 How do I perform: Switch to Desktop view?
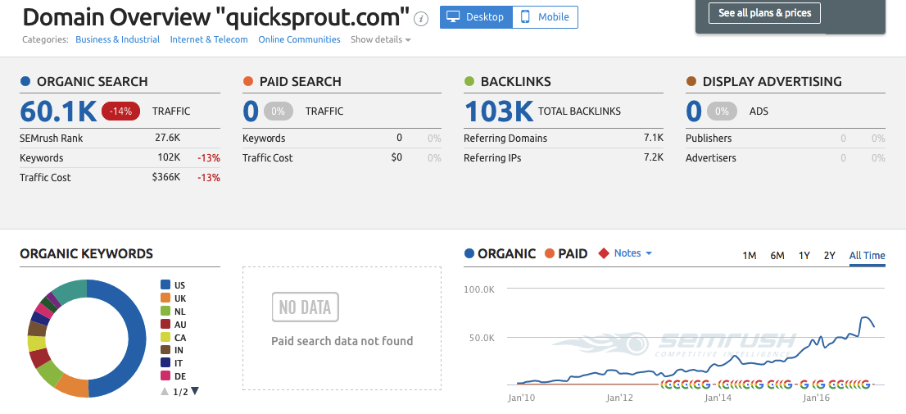476,16
